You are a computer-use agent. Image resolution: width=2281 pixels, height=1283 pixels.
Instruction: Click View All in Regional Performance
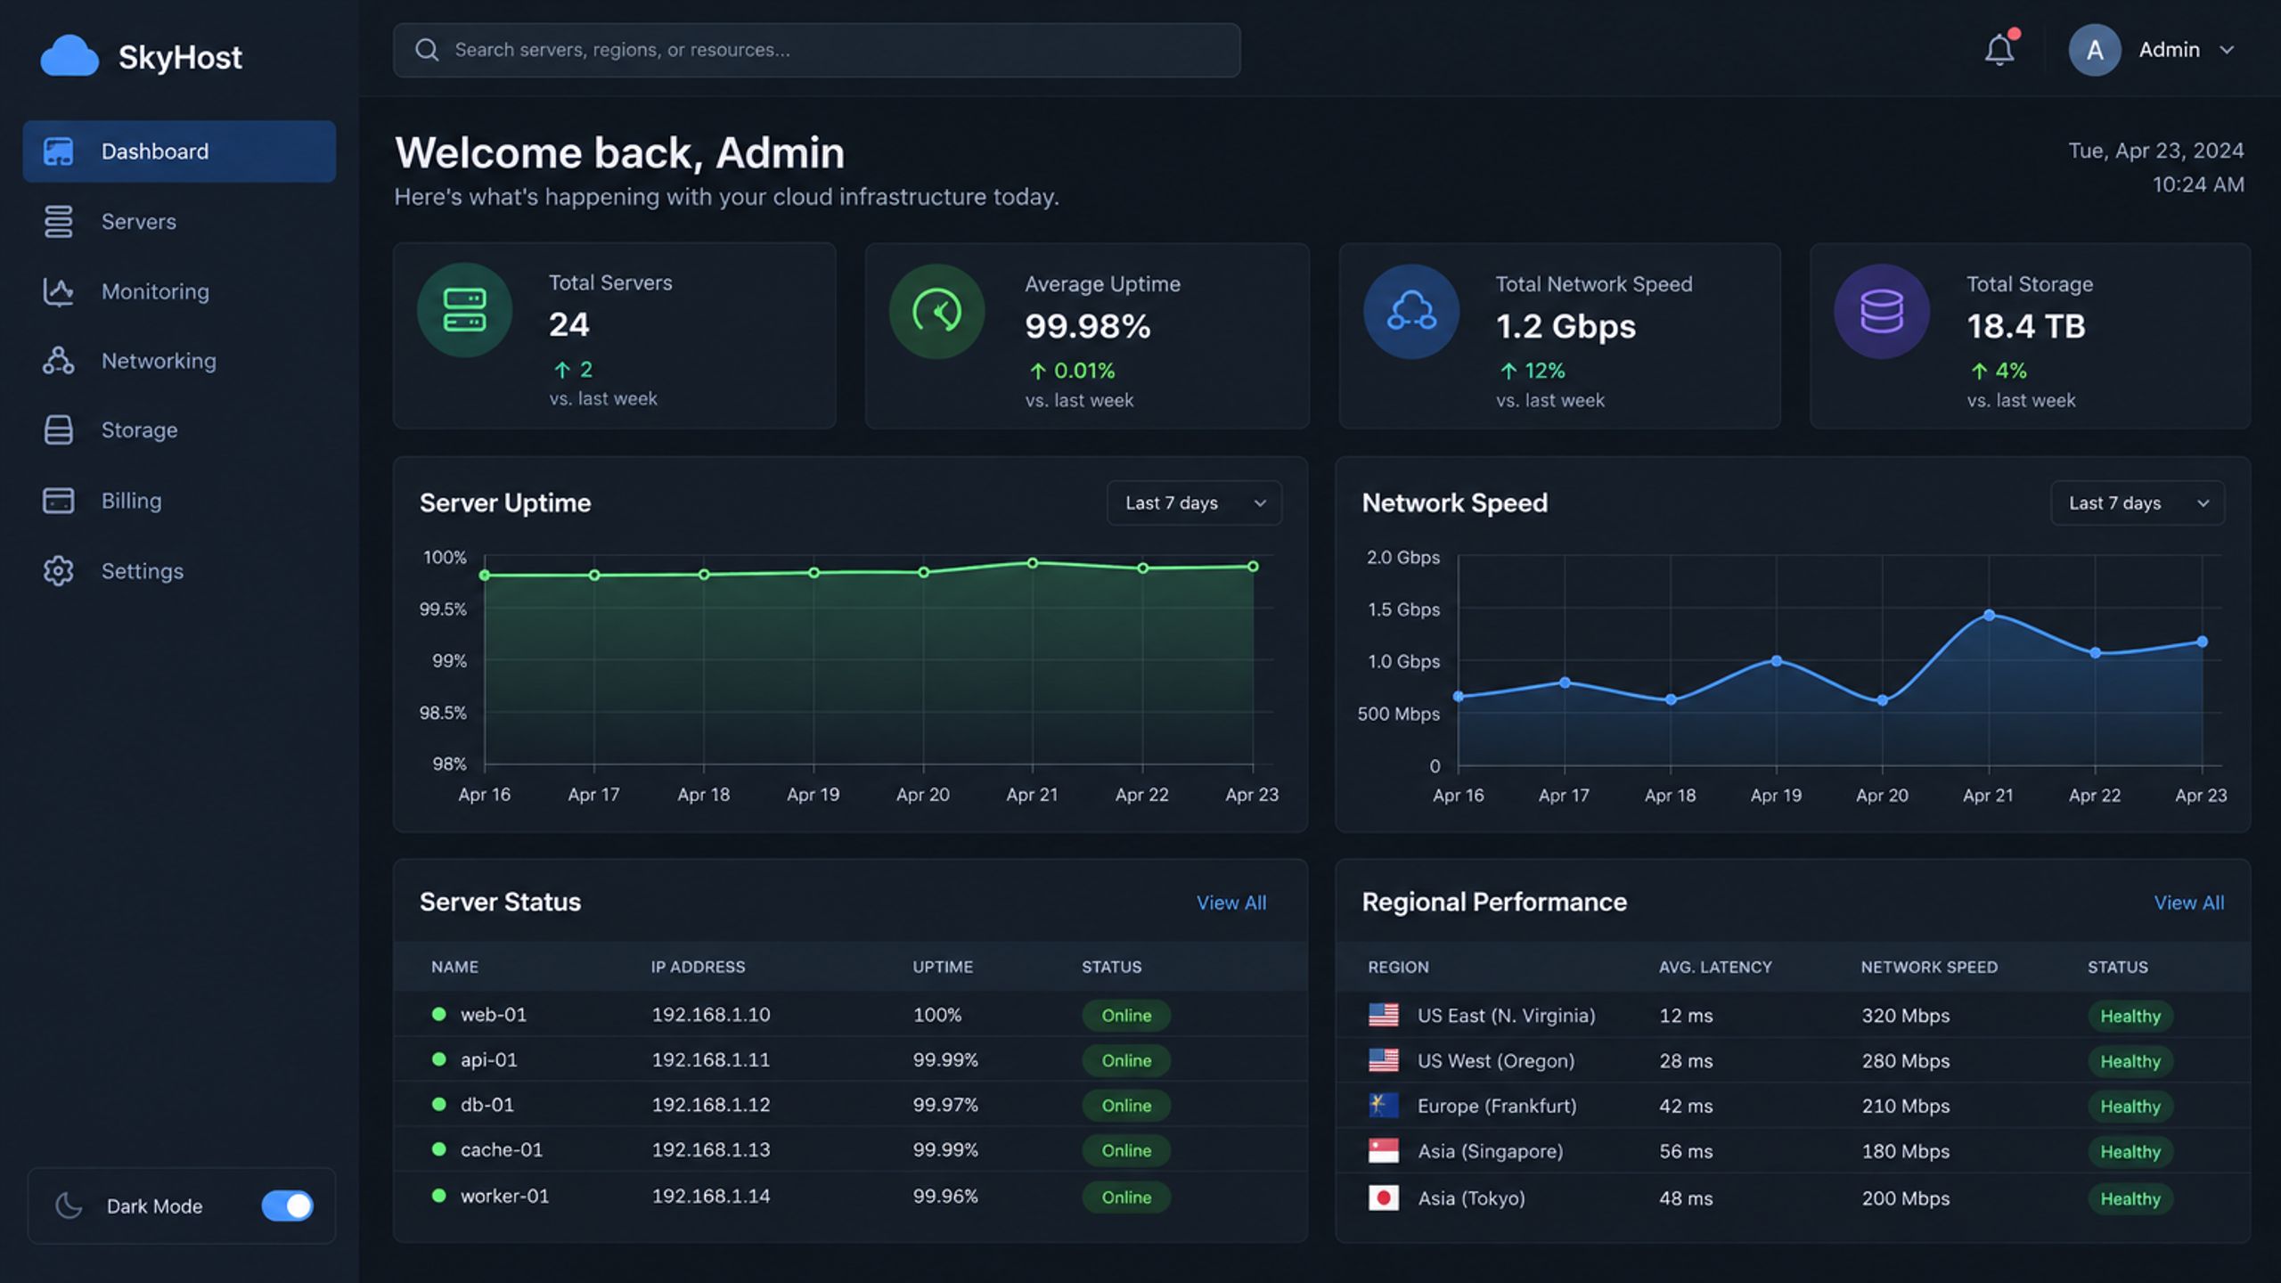tap(2188, 903)
